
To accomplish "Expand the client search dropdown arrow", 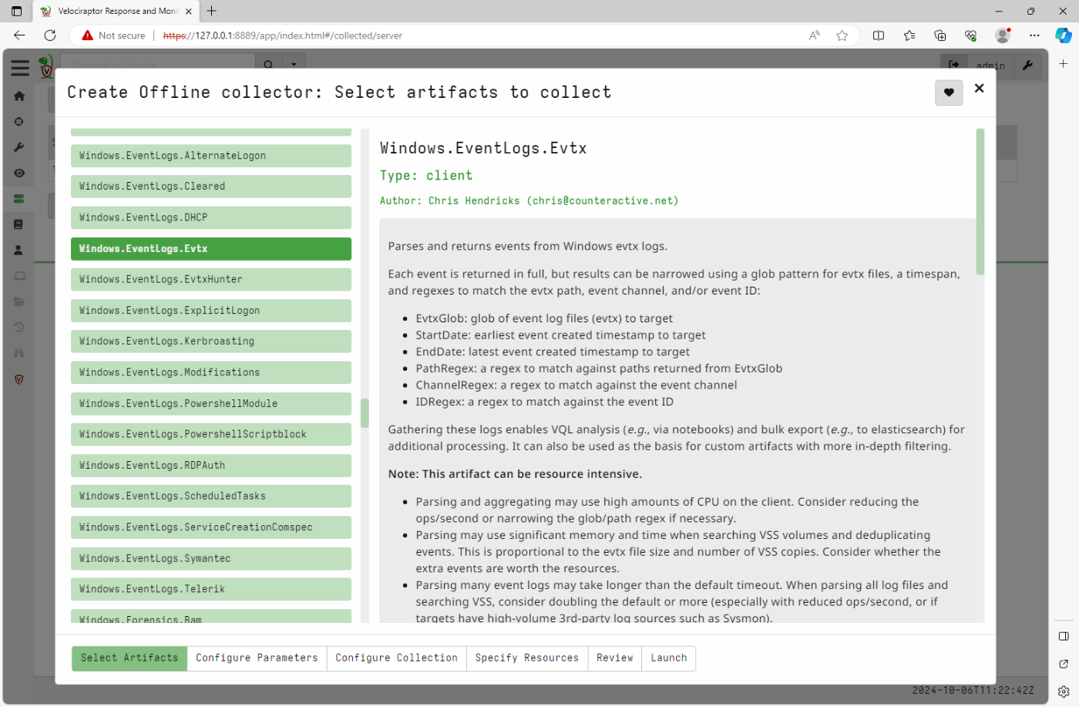I will point(294,65).
